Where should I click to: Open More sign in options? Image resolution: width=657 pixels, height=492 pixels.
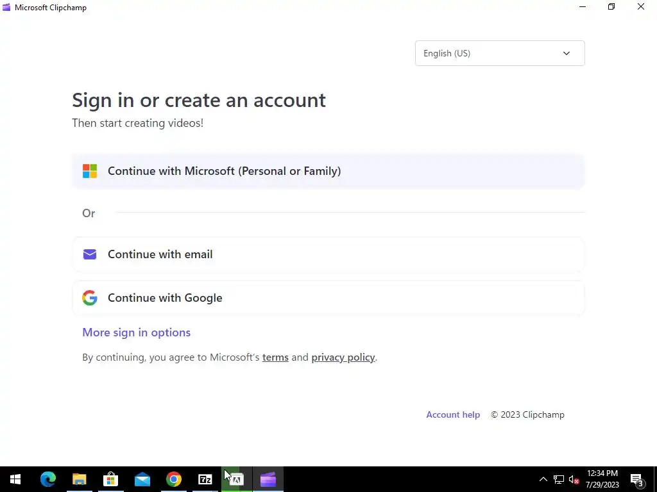pos(136,332)
